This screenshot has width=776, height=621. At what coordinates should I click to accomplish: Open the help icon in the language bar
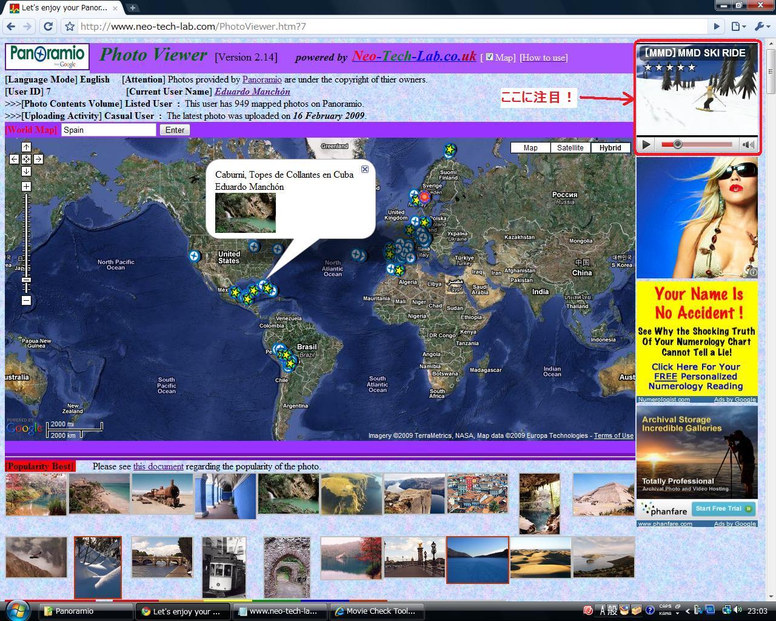click(650, 611)
